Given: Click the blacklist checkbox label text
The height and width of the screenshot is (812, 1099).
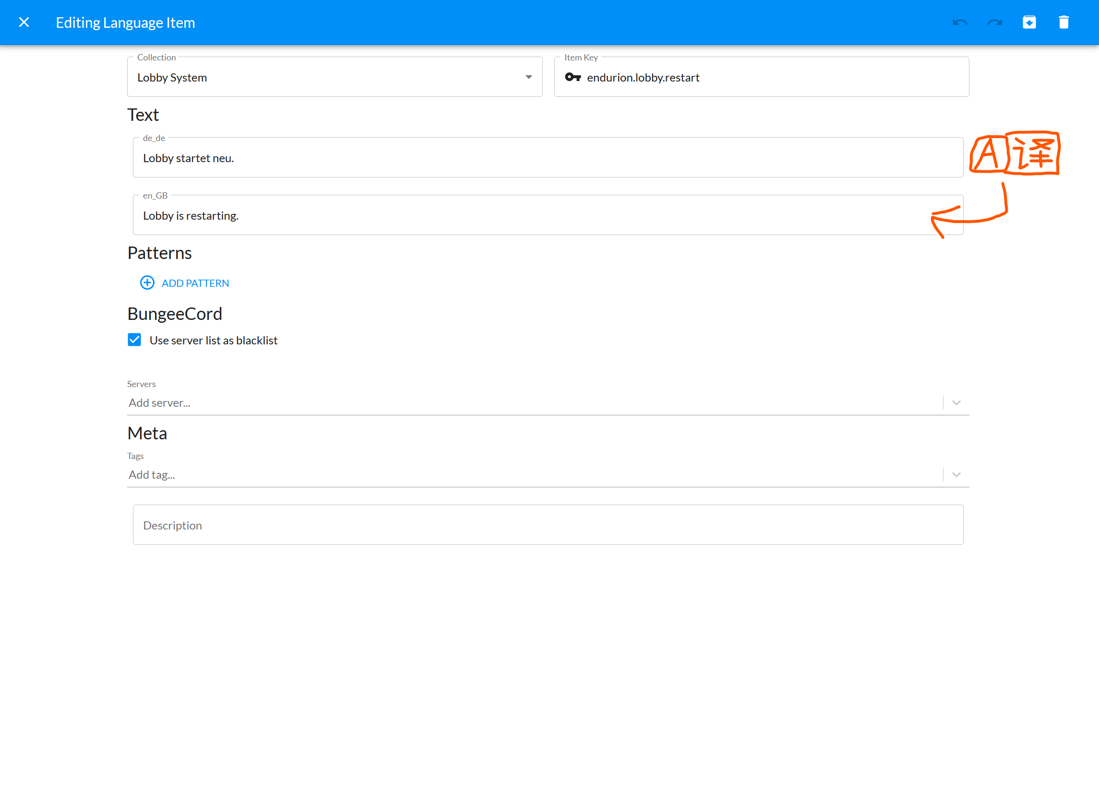Looking at the screenshot, I should 214,340.
